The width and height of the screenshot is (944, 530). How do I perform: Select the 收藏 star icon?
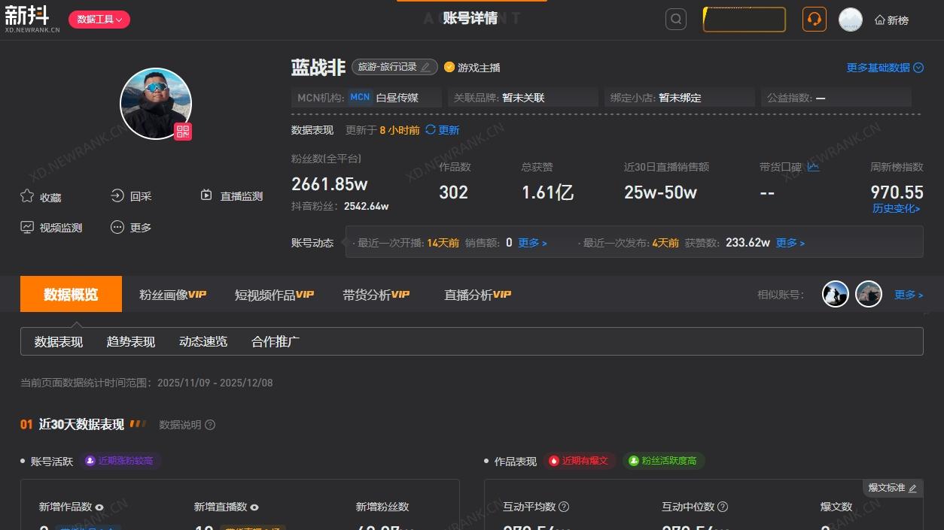[x=26, y=196]
